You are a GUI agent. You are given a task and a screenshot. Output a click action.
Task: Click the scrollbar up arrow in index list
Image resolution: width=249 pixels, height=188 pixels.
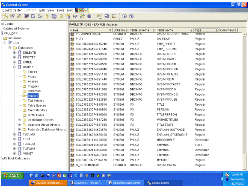[245, 35]
